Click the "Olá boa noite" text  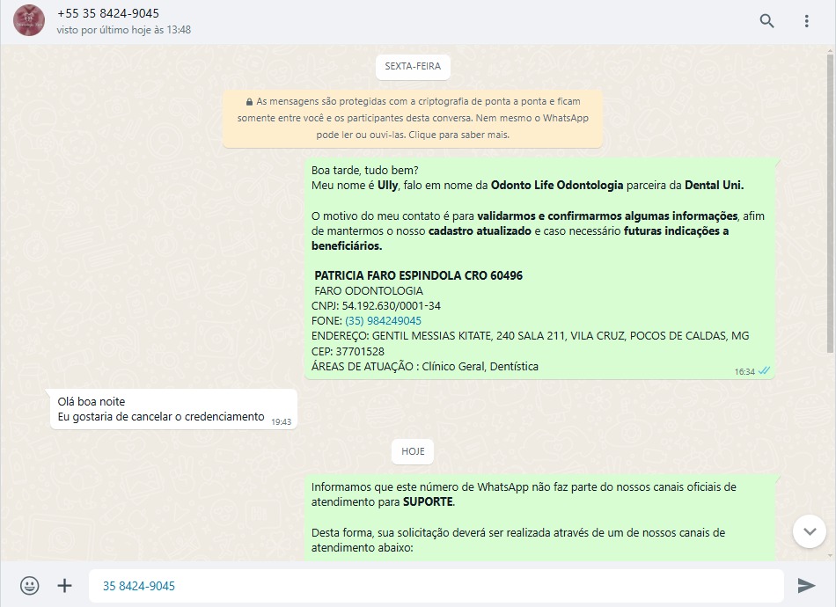tap(92, 402)
